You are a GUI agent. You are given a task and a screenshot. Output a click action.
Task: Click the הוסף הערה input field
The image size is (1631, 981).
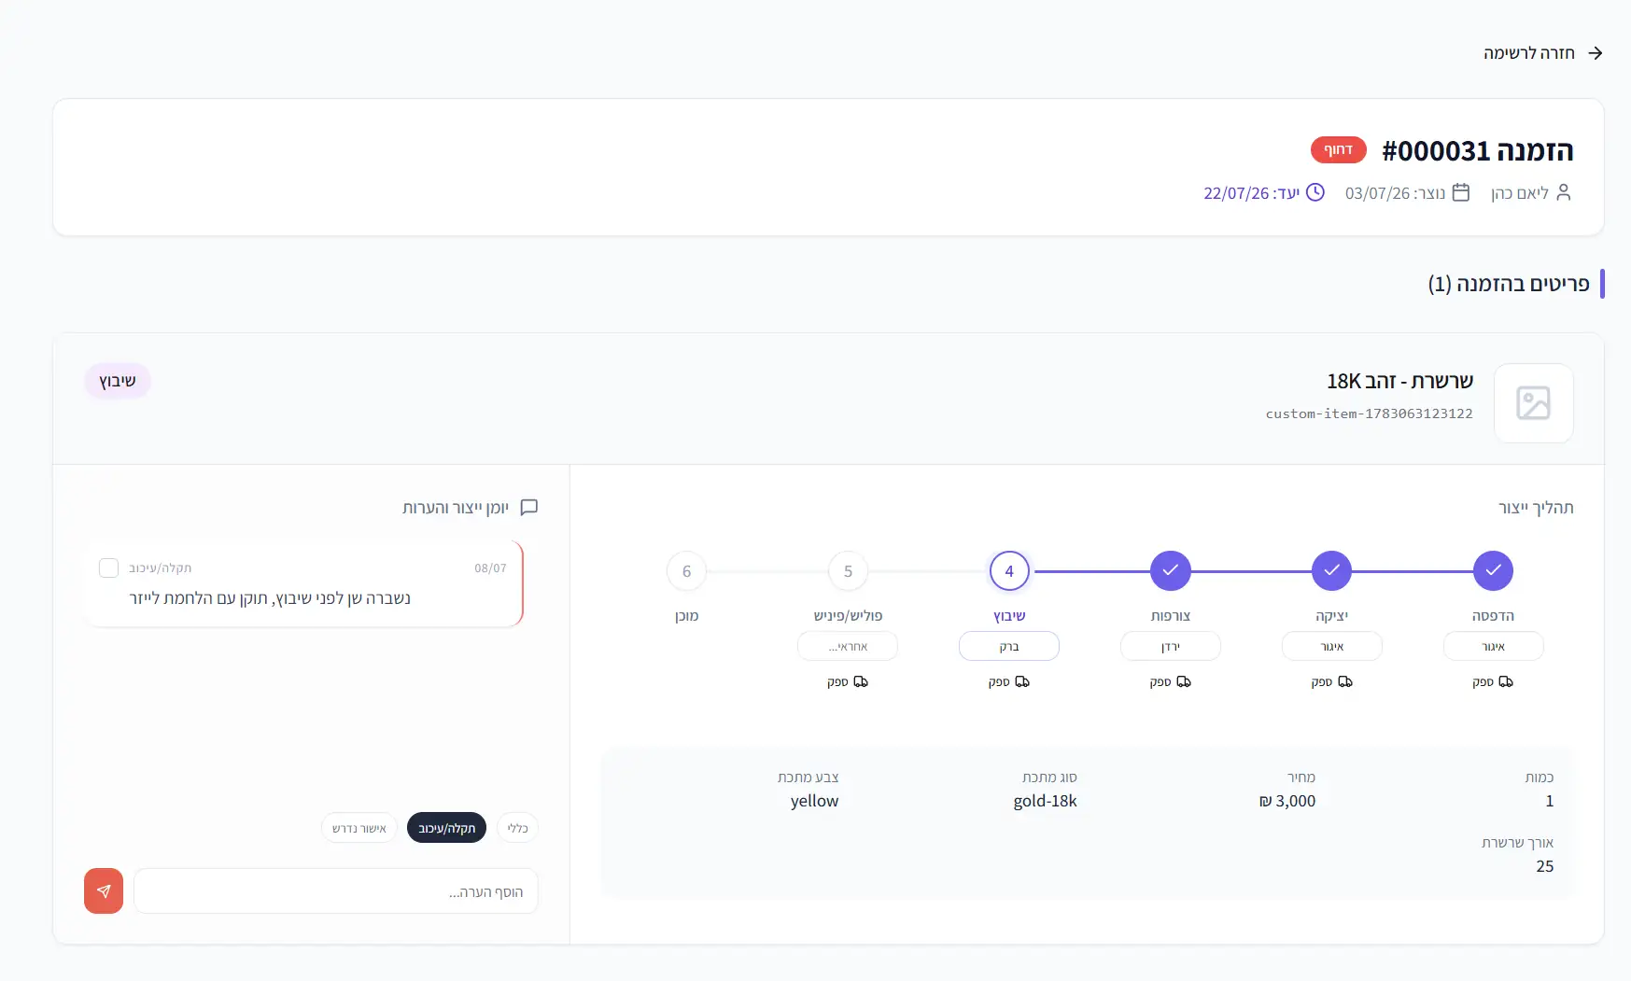coord(336,891)
